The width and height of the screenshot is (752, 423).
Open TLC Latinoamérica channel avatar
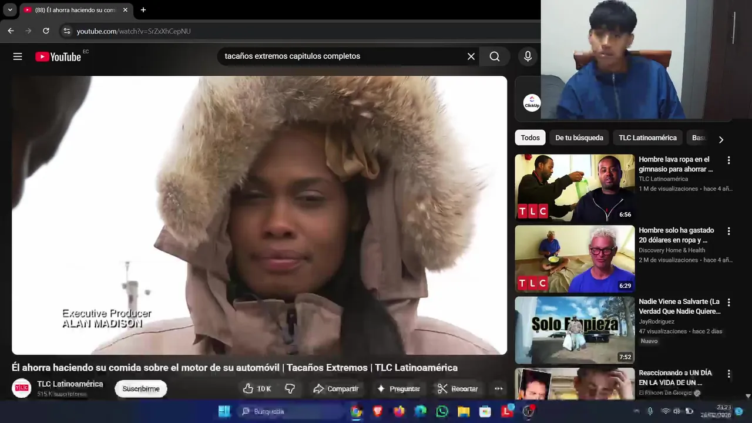(22, 388)
